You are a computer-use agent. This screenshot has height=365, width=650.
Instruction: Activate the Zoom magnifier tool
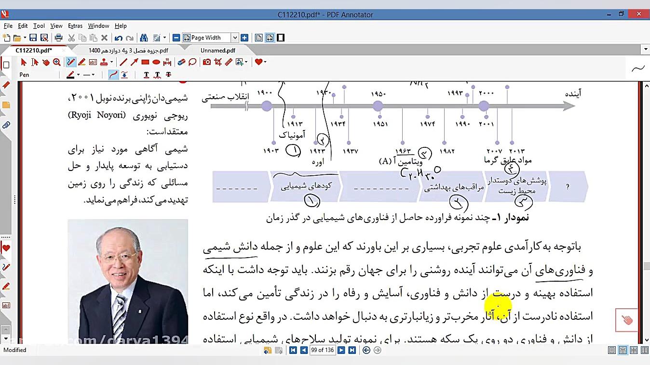[x=56, y=62]
